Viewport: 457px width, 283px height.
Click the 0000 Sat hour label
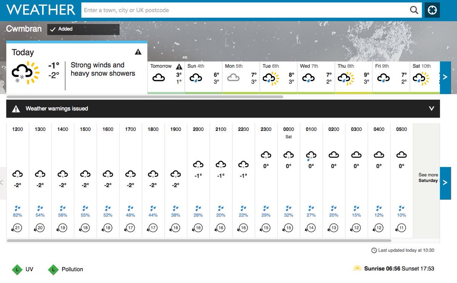click(x=288, y=132)
